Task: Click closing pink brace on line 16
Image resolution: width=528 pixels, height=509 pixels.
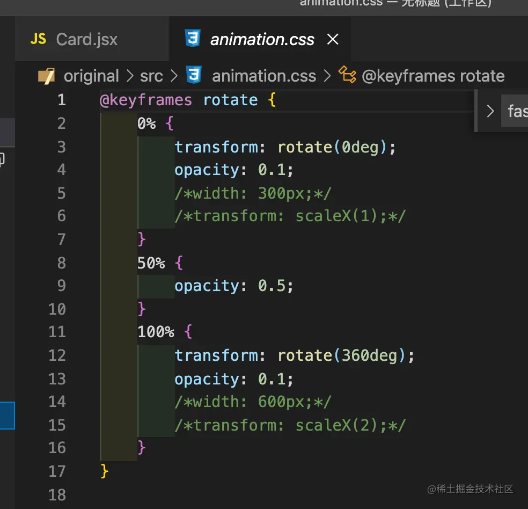Action: 142,448
